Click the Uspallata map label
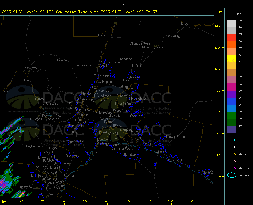The height and width of the screenshot is (205, 253). click(x=29, y=68)
